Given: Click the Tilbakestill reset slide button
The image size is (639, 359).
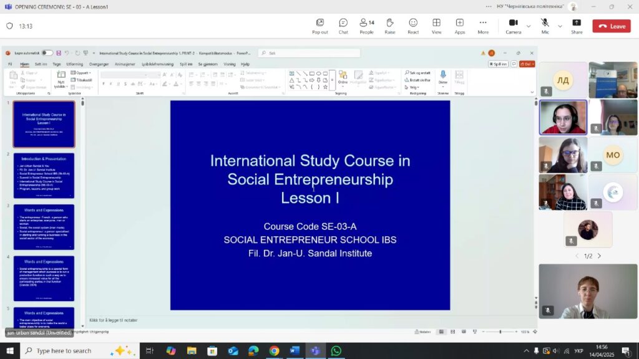Looking at the screenshot, I should 82,80.
